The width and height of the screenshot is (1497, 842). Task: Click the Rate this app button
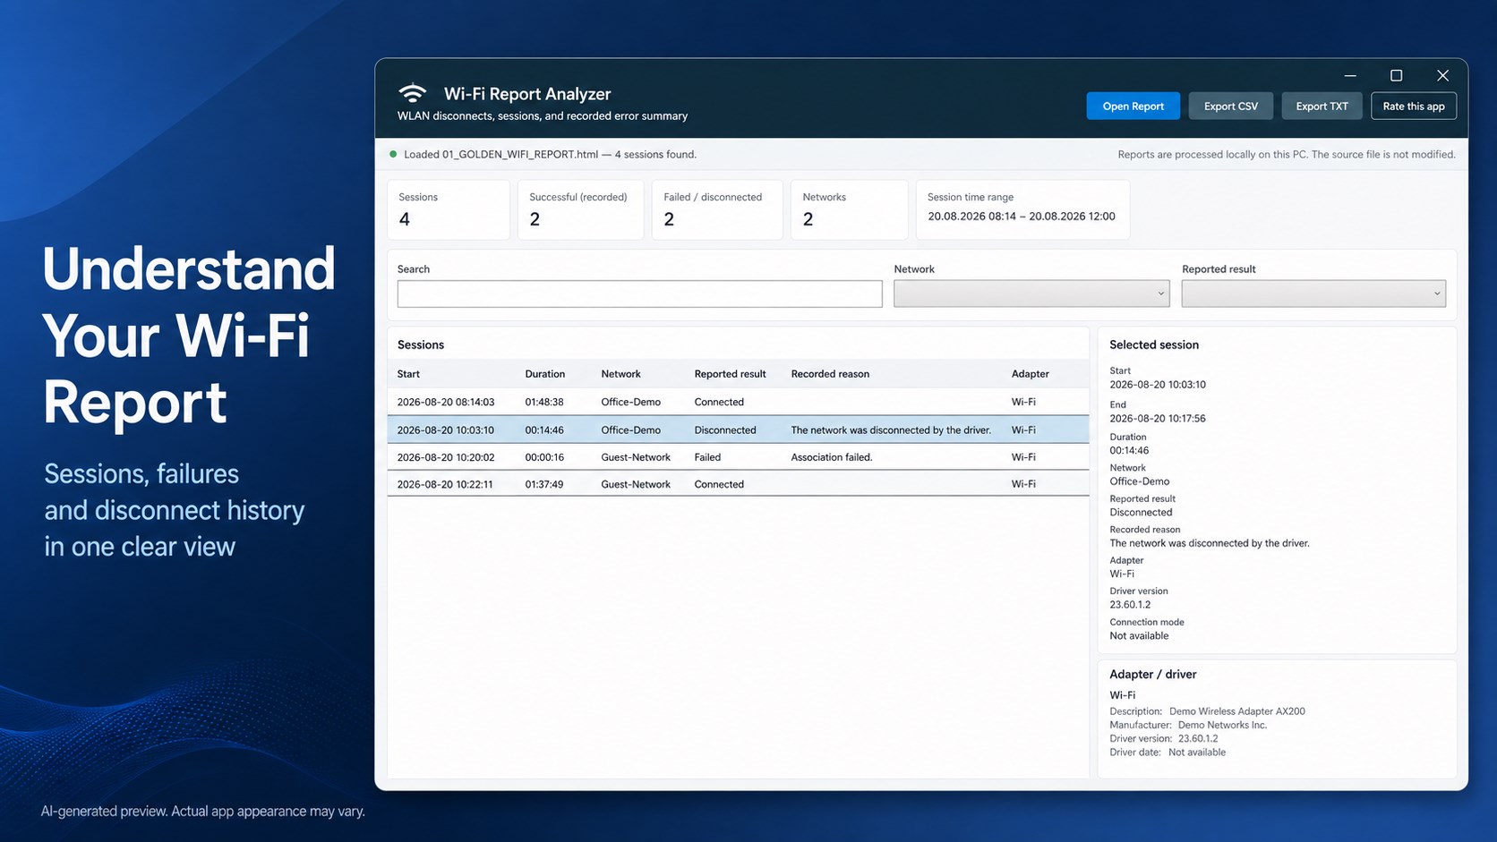tap(1414, 106)
